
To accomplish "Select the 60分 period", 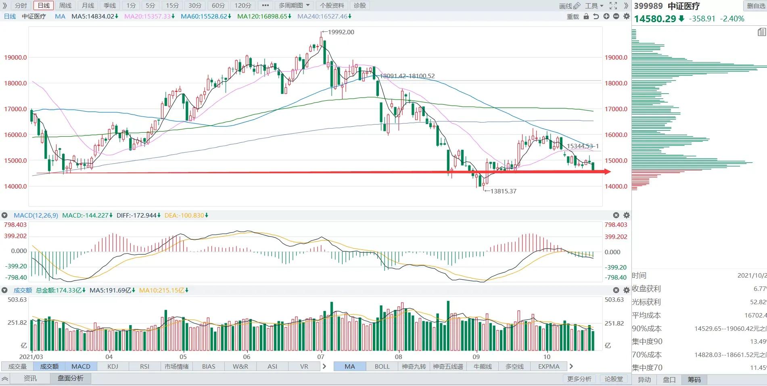I will (x=218, y=6).
